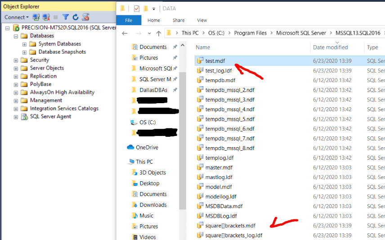Click the Stop icon in Object Explorer toolbar
The width and height of the screenshot is (385, 240).
(x=56, y=17)
